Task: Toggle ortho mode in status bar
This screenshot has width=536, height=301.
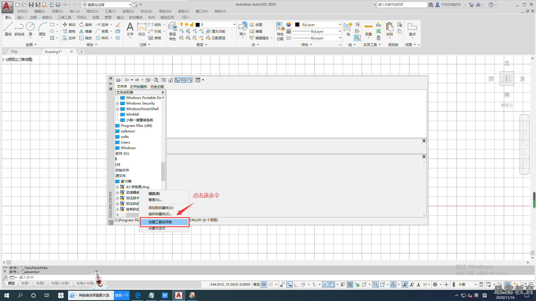Action: pos(296,284)
